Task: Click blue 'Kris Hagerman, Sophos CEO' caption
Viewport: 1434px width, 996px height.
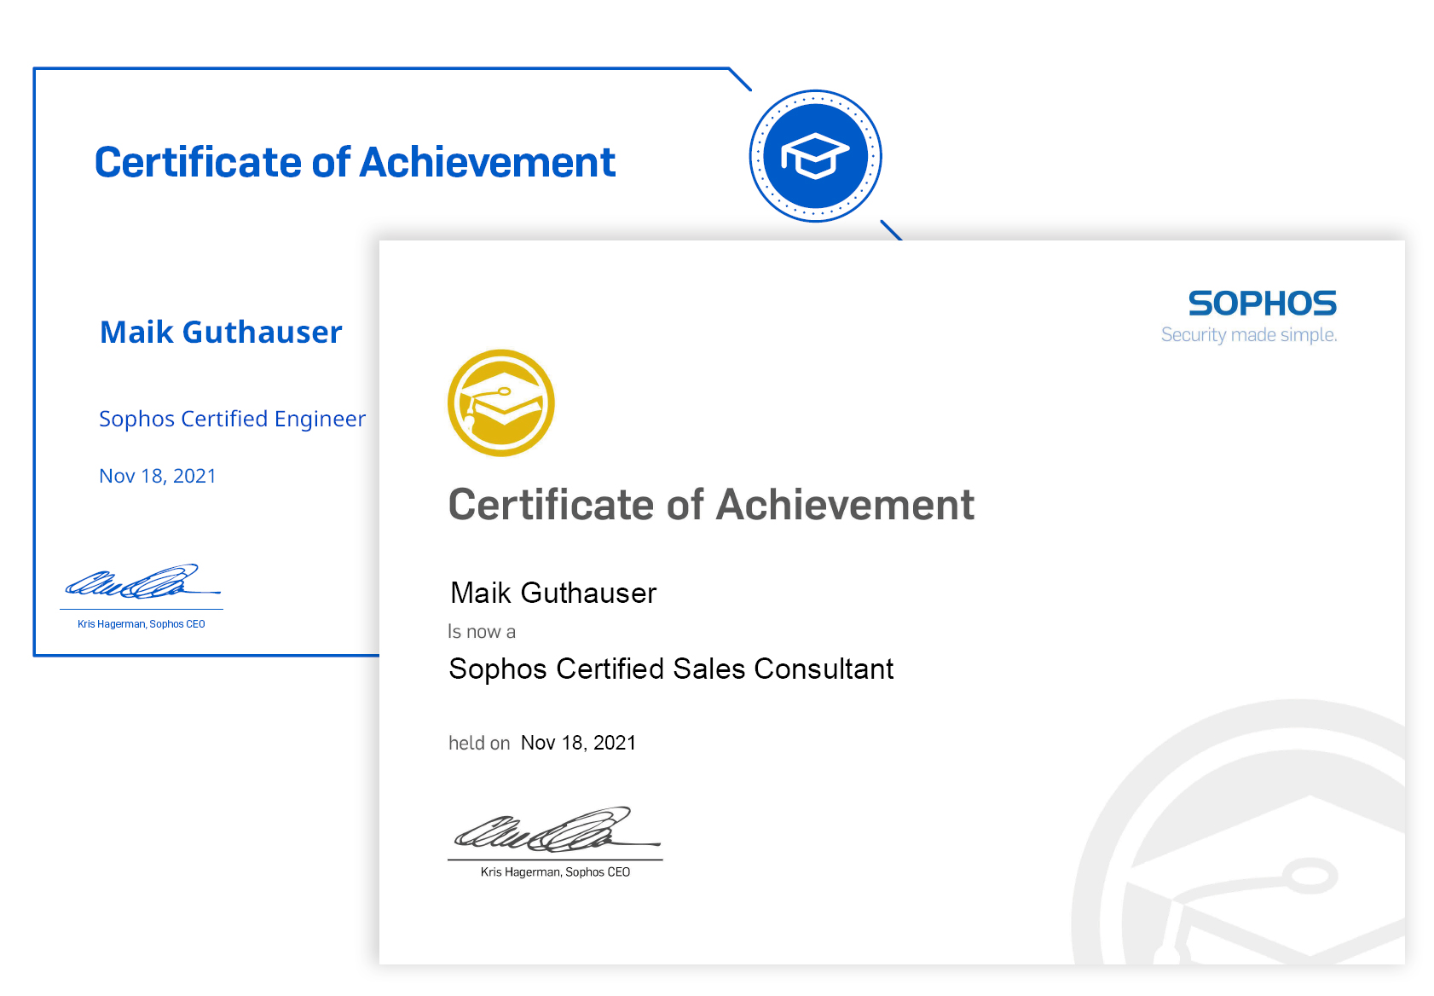Action: point(141,624)
